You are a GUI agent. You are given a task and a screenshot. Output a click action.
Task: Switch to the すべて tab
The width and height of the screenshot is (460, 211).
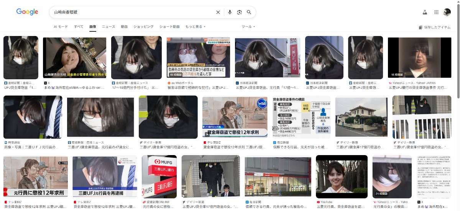(79, 27)
